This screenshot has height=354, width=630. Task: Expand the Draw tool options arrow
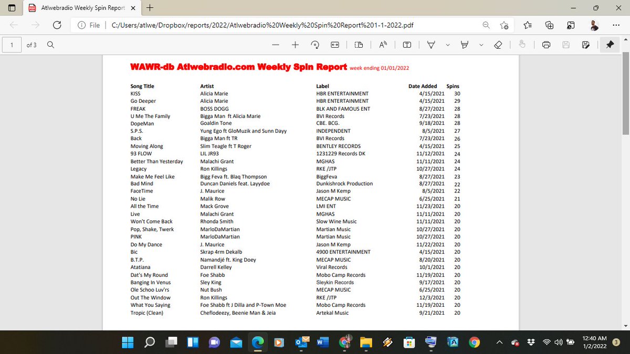point(447,45)
